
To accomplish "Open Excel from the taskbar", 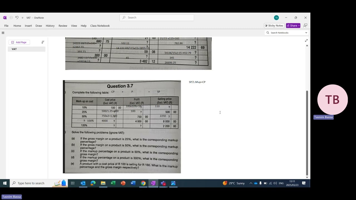I will 113,183.
